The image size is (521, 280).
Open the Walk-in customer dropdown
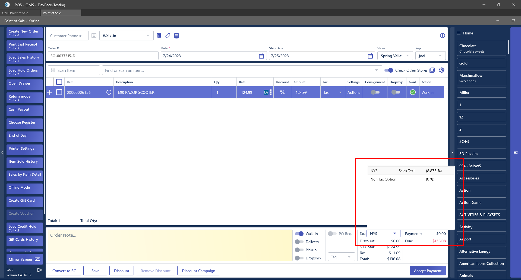[x=126, y=36]
